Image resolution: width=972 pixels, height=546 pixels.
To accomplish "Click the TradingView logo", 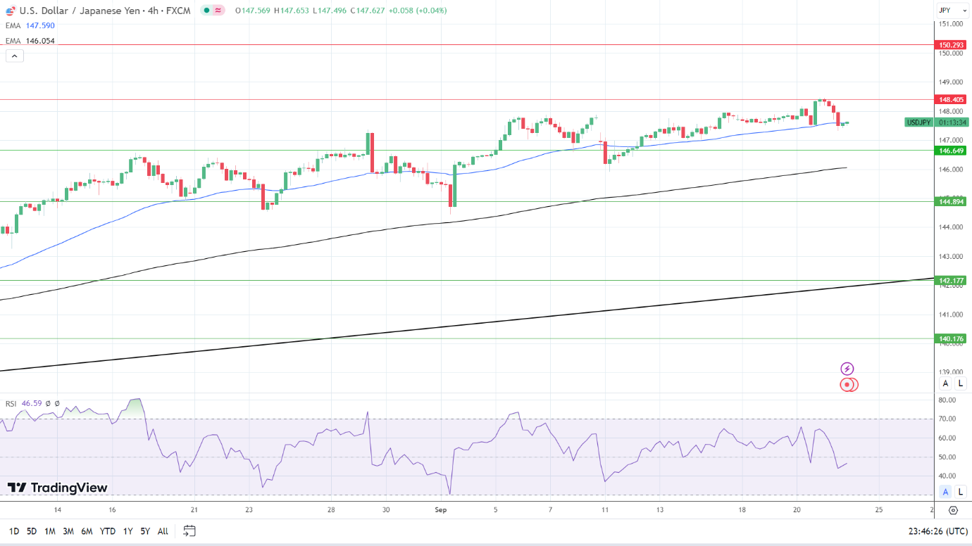I will pos(58,488).
